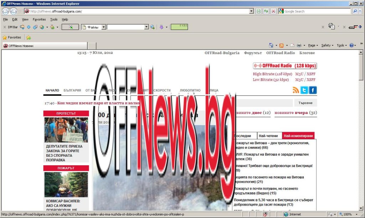This screenshot has width=365, height=218.
Task: Open the site's Twitter icon
Action: tap(304, 90)
